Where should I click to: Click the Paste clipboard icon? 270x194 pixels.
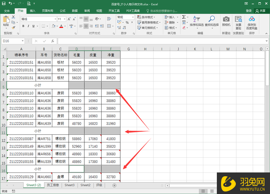pyautogui.click(x=6, y=19)
